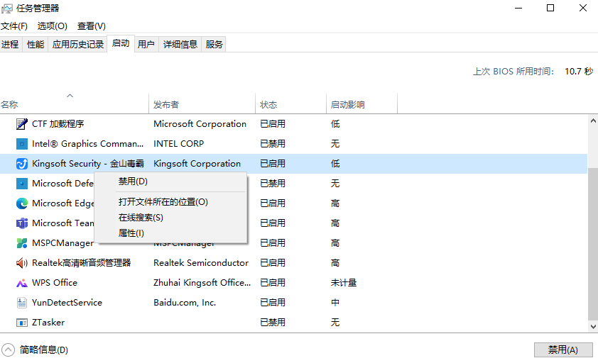Screen dimensions: 598x363
Task: Maximize the Task Manager window
Action: click(550, 8)
